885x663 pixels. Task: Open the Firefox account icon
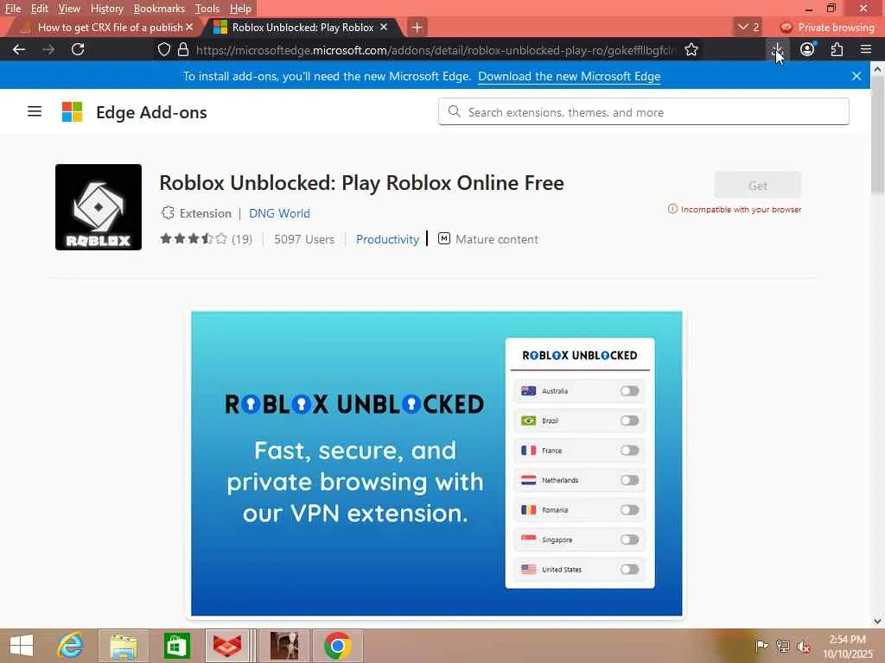pyautogui.click(x=808, y=49)
